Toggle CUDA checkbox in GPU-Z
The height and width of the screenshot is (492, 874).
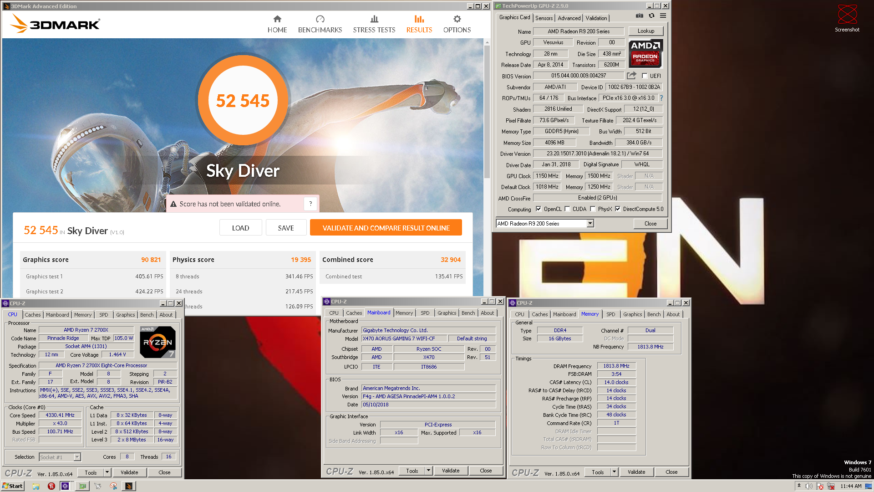pos(567,209)
